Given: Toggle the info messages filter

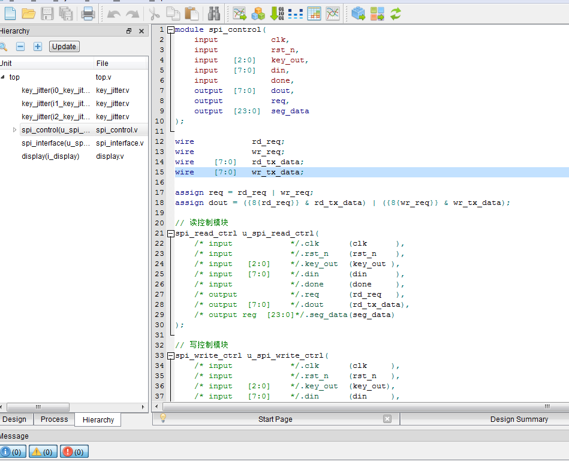Looking at the screenshot, I should (x=12, y=452).
